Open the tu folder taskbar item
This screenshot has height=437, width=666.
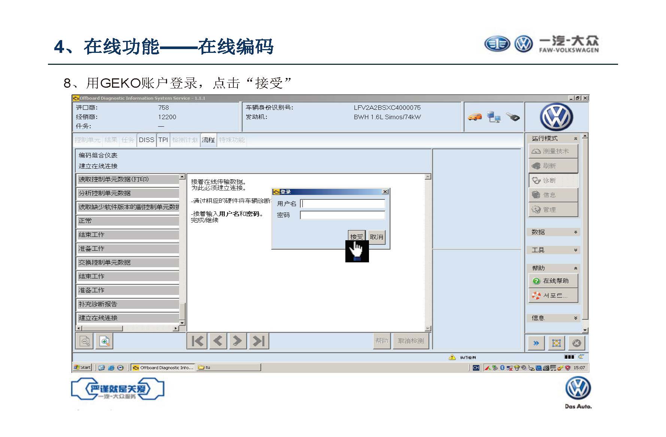pyautogui.click(x=228, y=368)
